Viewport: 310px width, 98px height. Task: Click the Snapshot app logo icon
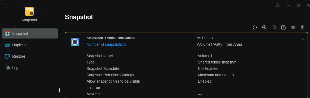(29, 11)
